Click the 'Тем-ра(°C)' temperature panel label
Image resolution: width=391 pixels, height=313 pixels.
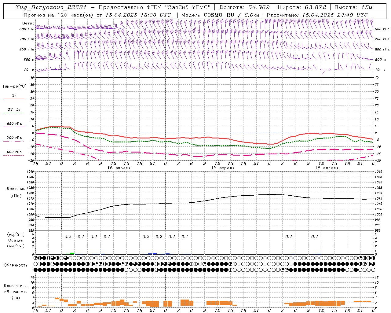[x=14, y=87]
